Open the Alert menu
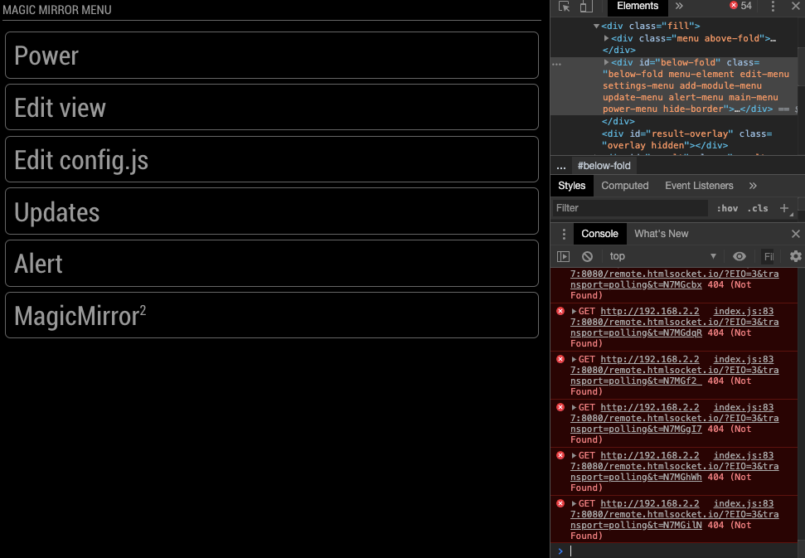Viewport: 805px width, 558px height. (x=272, y=264)
